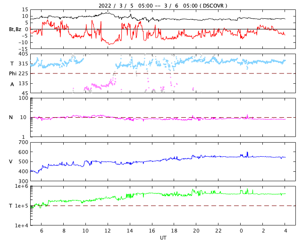Viewport: 302px width, 241px height.
Task: Click the 'Bt,Bz' axis label
Action: coord(15,29)
